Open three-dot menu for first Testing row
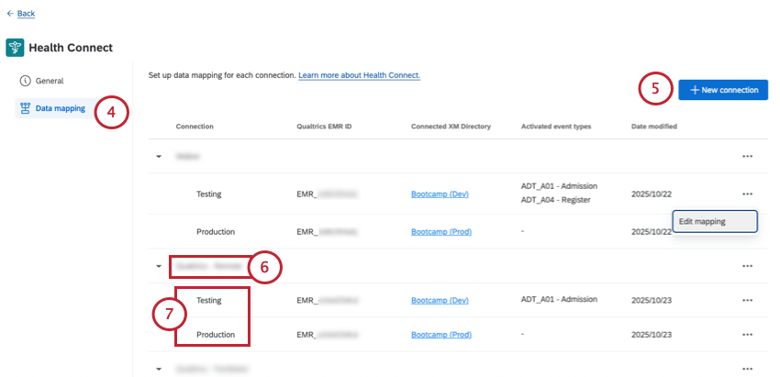 point(747,194)
